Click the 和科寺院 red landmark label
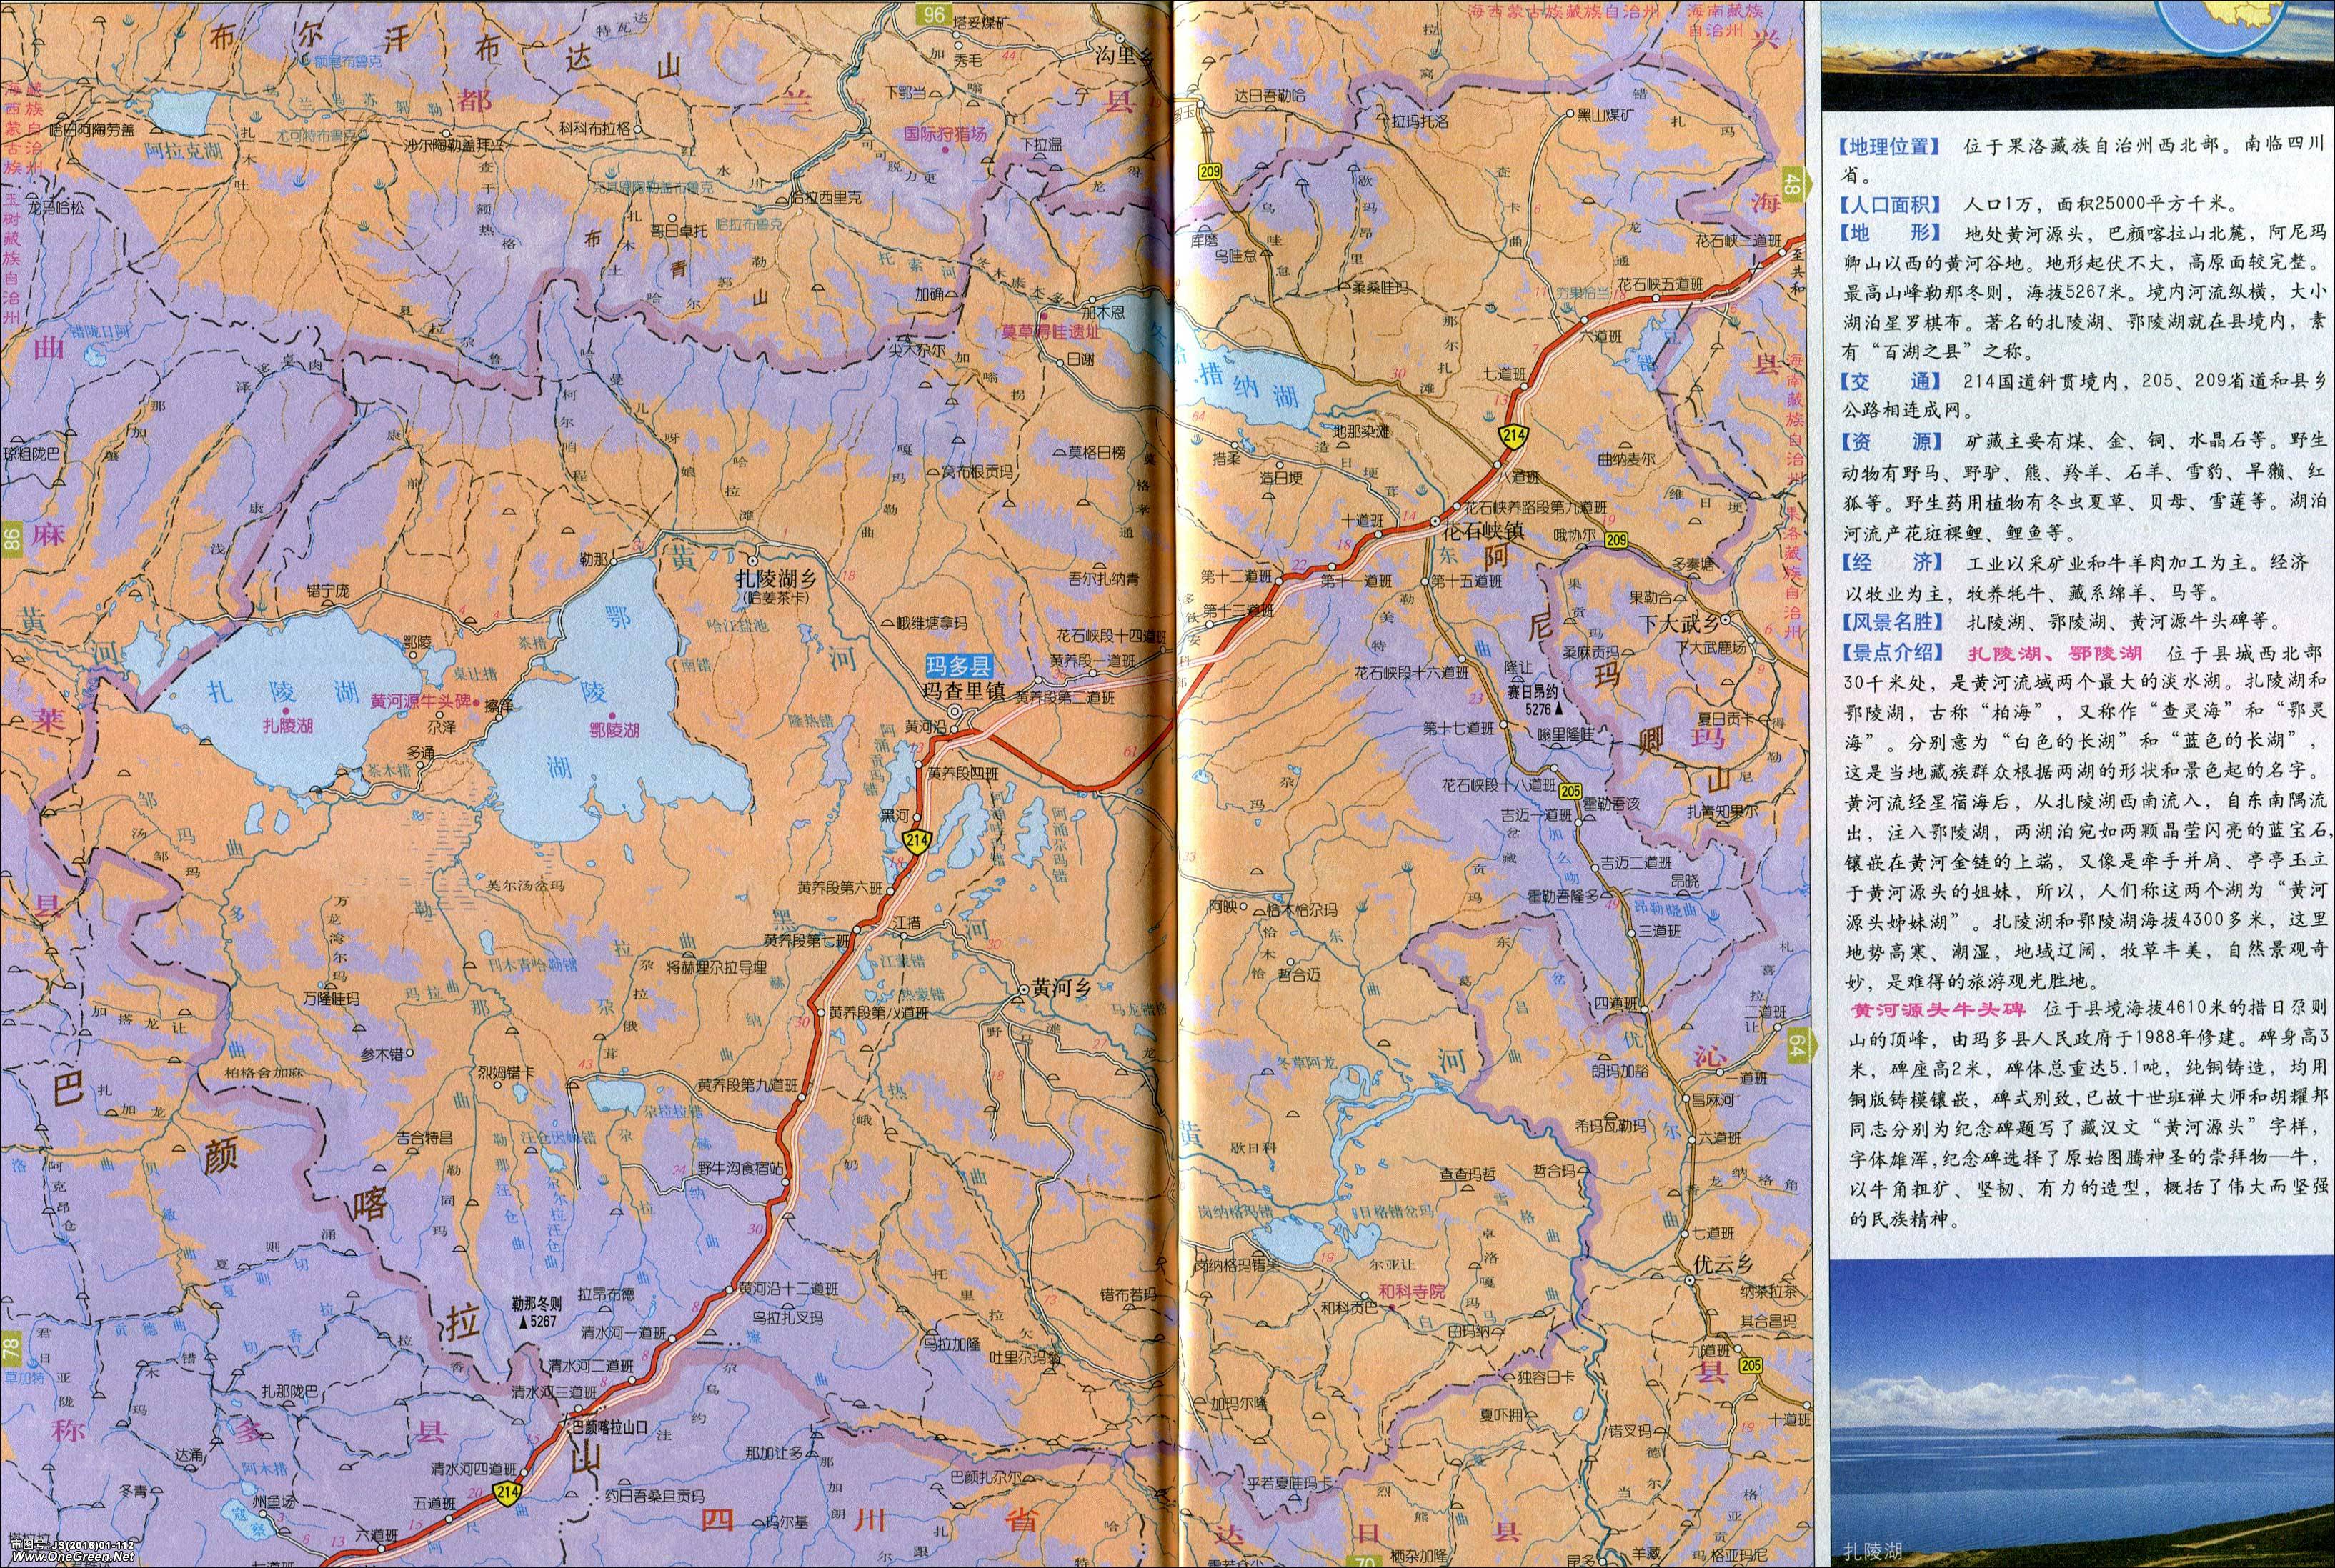This screenshot has height=1568, width=2335. (x=1412, y=1292)
